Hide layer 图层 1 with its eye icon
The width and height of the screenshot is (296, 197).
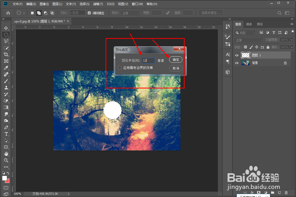pyautogui.click(x=237, y=55)
